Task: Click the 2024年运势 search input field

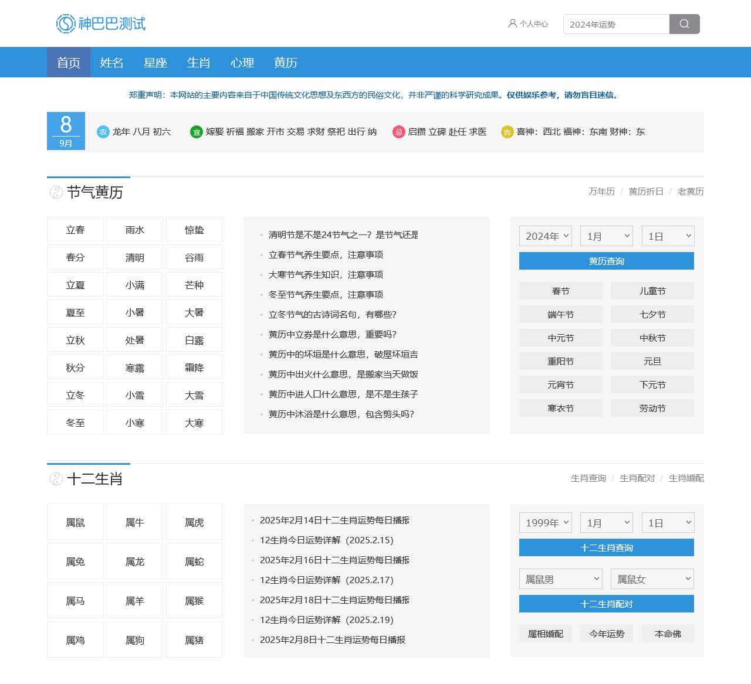Action: 616,24
